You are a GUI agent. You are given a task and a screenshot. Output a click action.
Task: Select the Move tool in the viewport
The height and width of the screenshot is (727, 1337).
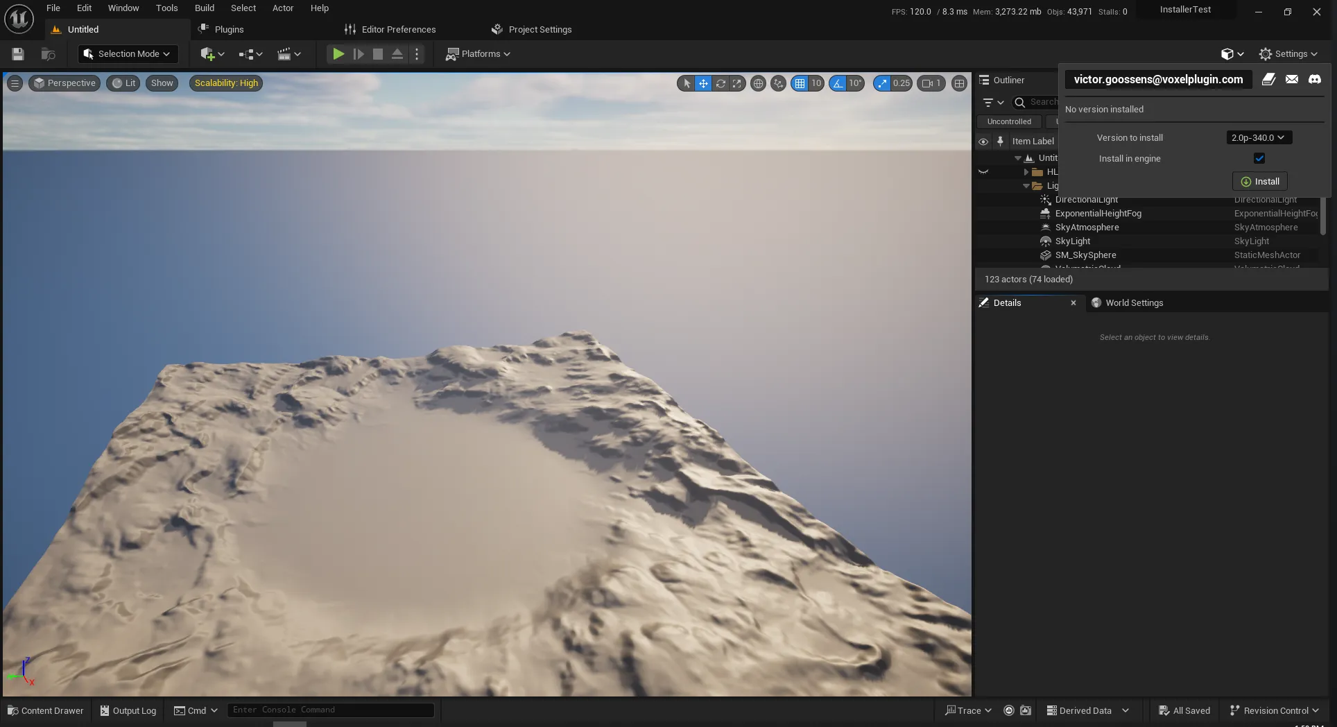(x=702, y=83)
